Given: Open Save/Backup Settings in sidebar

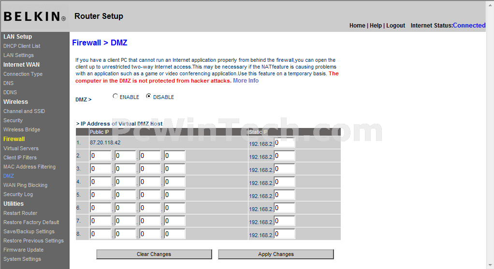Looking at the screenshot, I should 29,231.
